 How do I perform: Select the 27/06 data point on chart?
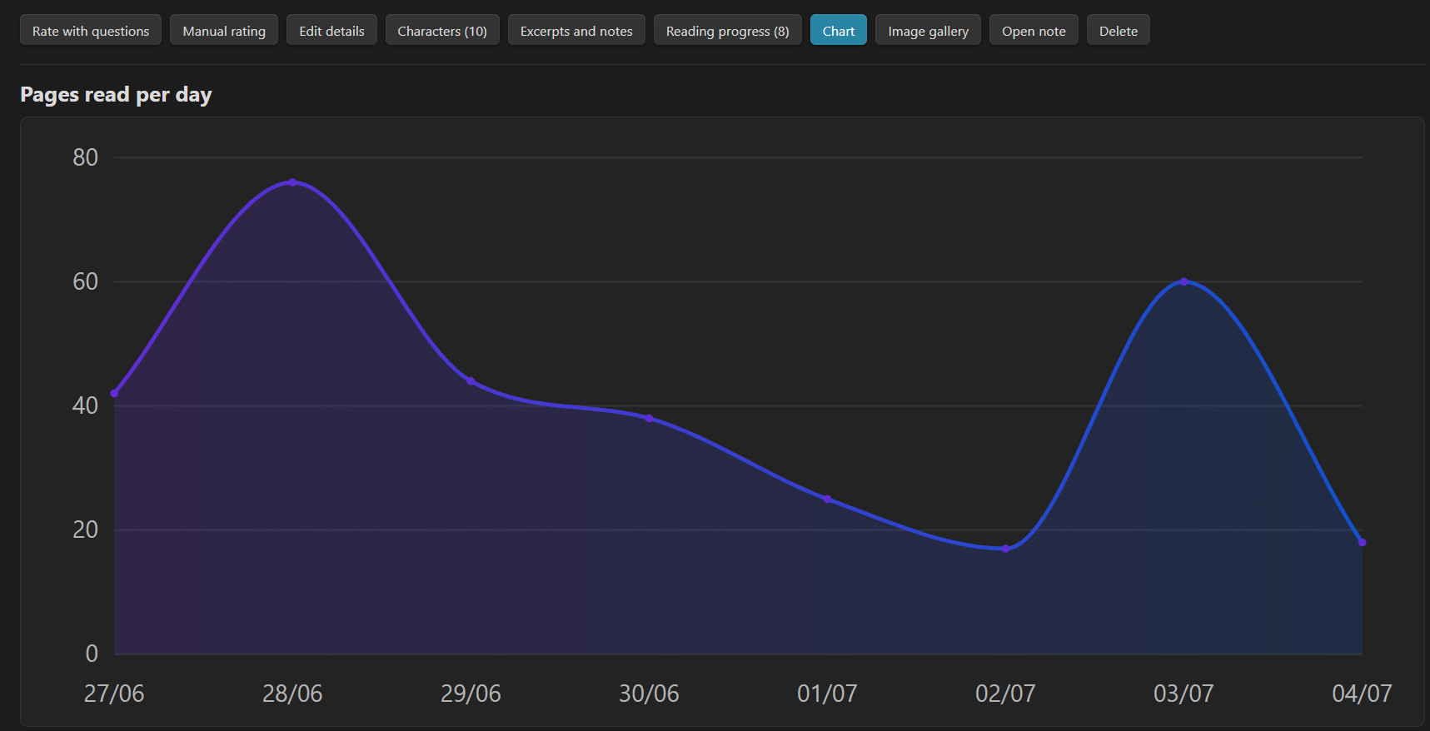[114, 394]
